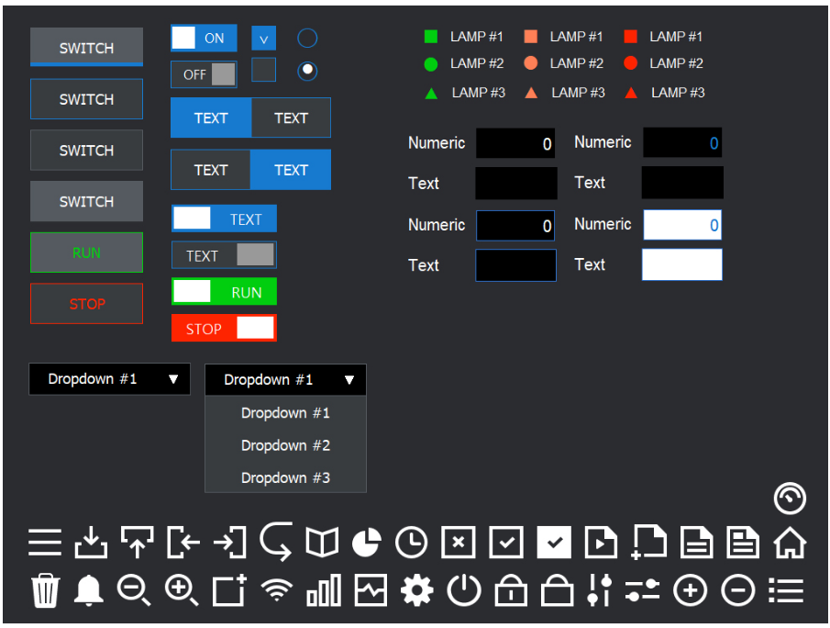Click the upload icon
Viewport: 830px width, 628px height.
[x=137, y=543]
